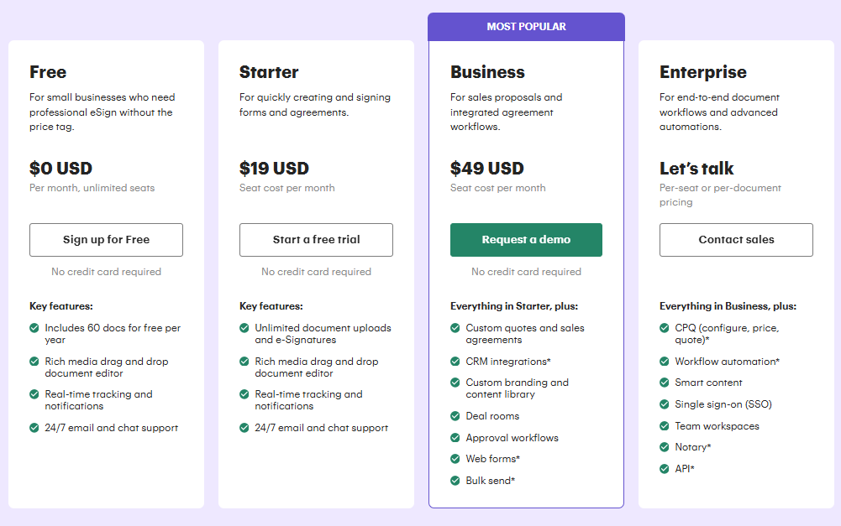Click checkmark icon next to Deal rooms
This screenshot has width=841, height=526.
[455, 416]
